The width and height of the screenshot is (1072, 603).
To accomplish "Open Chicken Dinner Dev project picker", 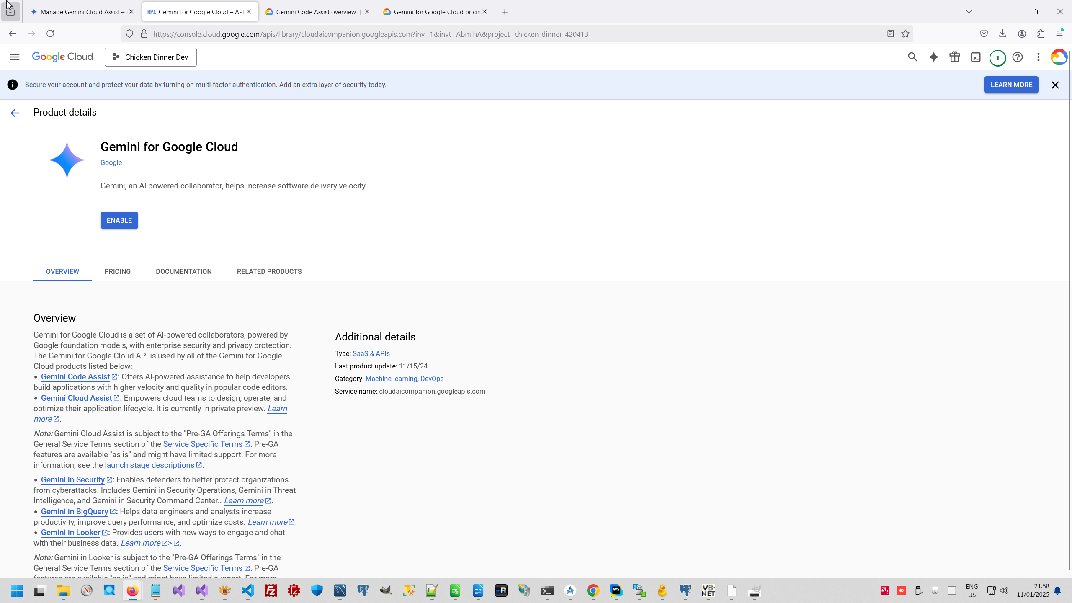I will tap(151, 57).
